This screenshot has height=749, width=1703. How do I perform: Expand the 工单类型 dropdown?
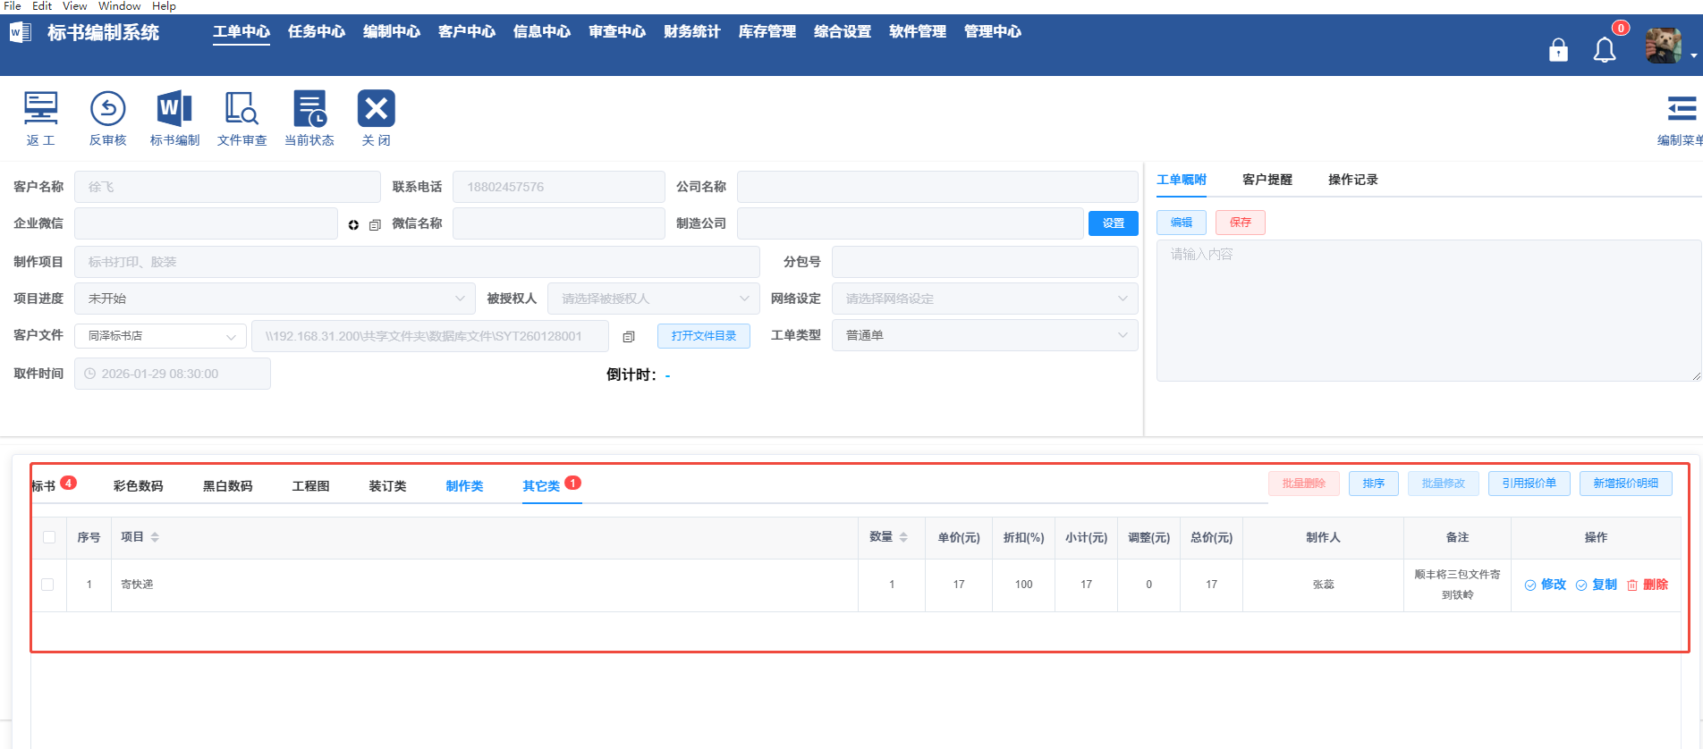(985, 335)
